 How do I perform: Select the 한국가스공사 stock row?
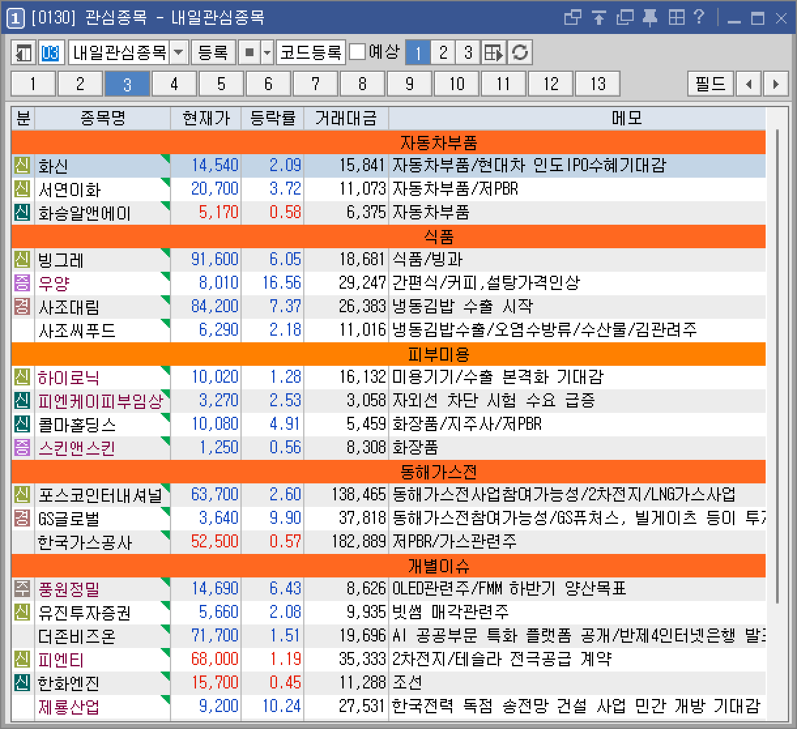pyautogui.click(x=388, y=542)
